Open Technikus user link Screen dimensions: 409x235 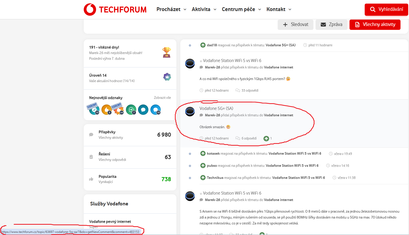tap(215, 178)
